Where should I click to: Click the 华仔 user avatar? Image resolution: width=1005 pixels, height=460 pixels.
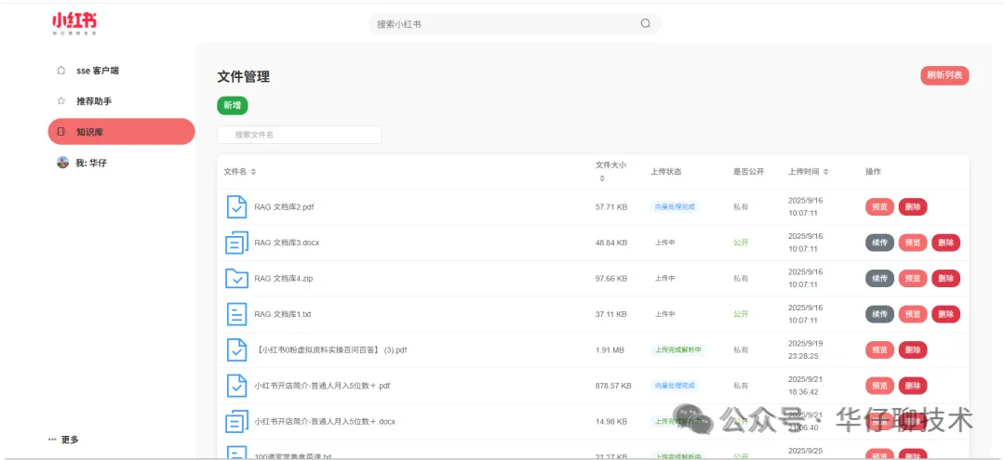pyautogui.click(x=63, y=163)
